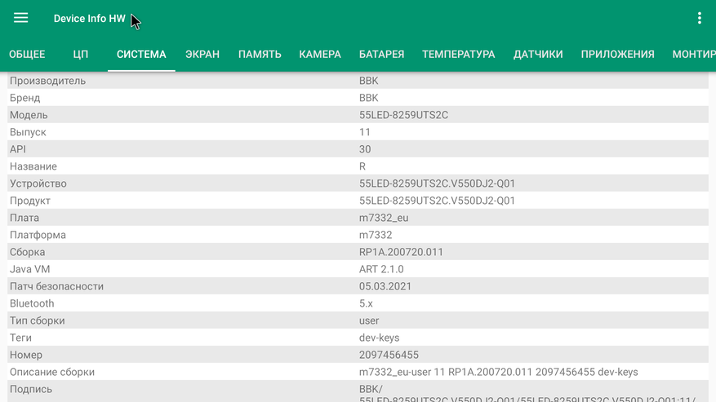
Task: Open the three-dot overflow menu
Action: [699, 18]
